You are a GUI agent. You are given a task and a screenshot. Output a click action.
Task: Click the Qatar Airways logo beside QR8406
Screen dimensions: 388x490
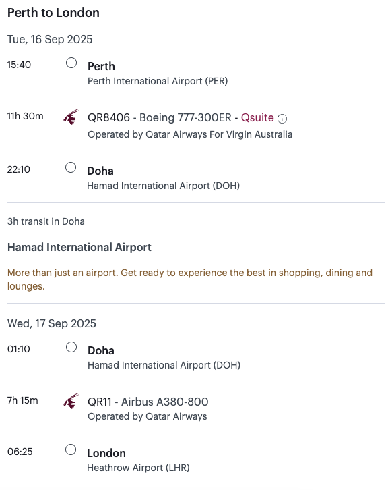pyautogui.click(x=71, y=117)
